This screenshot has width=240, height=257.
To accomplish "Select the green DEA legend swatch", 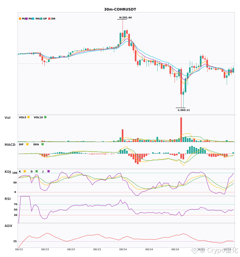I will pos(43,144).
